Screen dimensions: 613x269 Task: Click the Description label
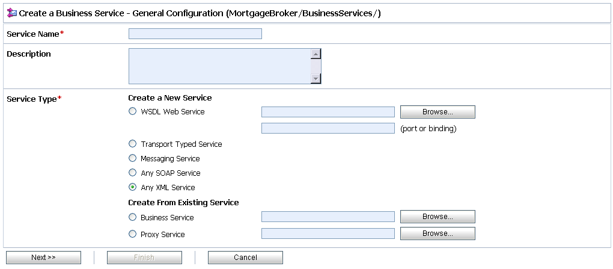pyautogui.click(x=29, y=54)
